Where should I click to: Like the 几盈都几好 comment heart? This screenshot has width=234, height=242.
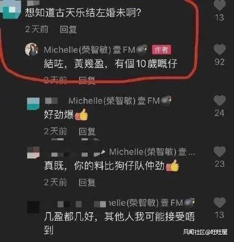tap(220, 203)
